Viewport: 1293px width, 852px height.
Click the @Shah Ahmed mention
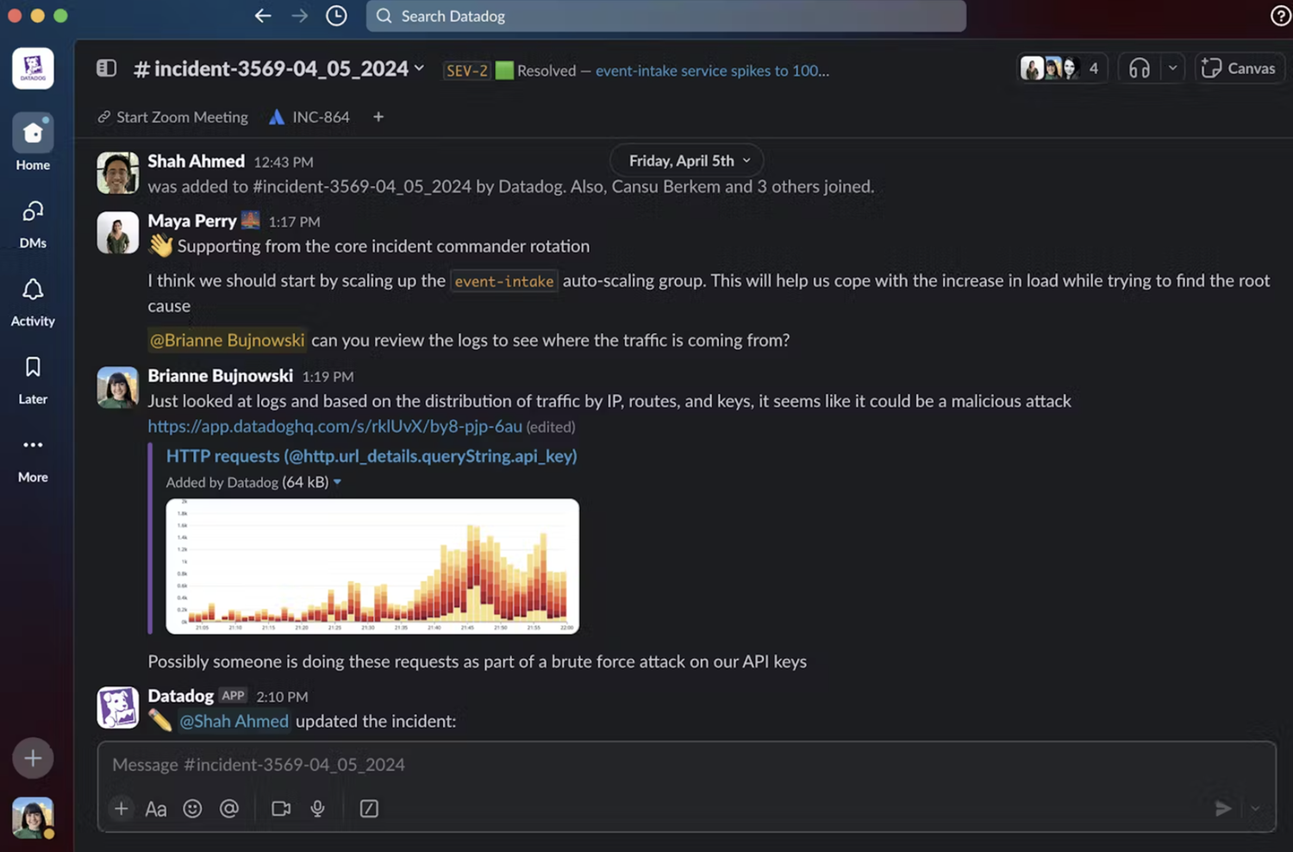[x=234, y=721]
